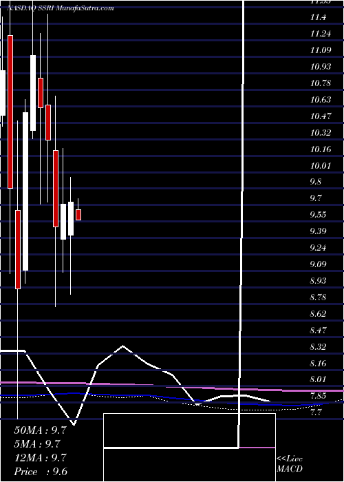This screenshot has width=344, height=482.
Task: Click the 11.24 price axis label
Action: coord(321,34)
